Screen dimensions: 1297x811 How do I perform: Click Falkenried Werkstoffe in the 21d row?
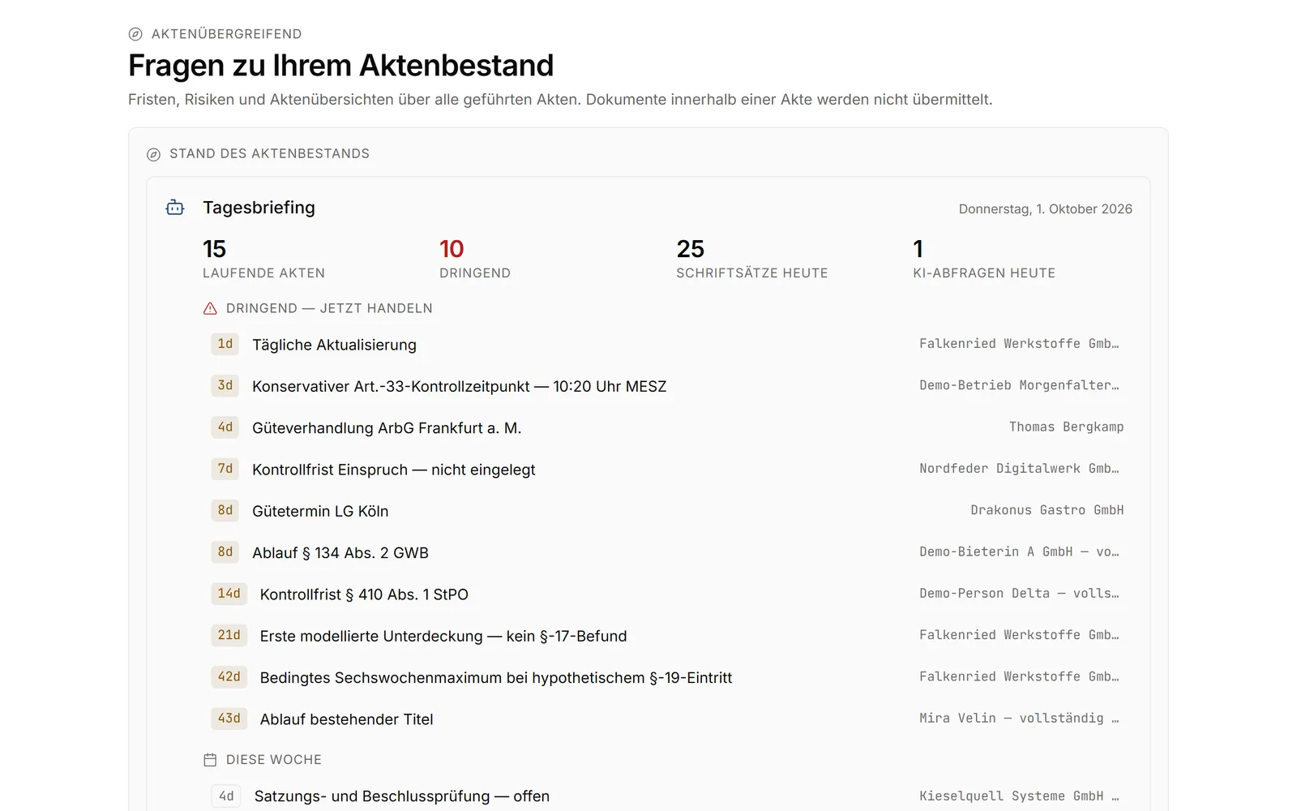click(1019, 635)
